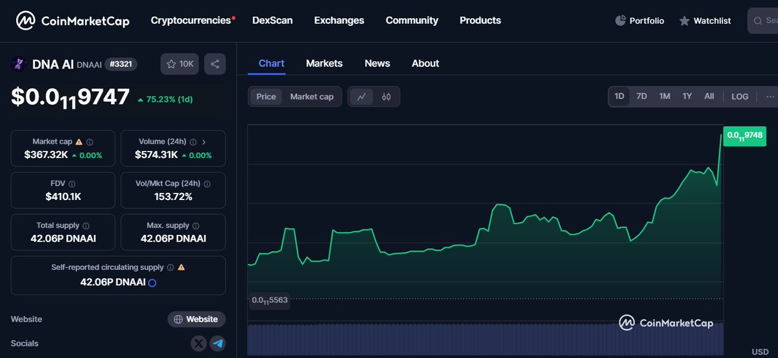Open the Website link button

point(197,319)
